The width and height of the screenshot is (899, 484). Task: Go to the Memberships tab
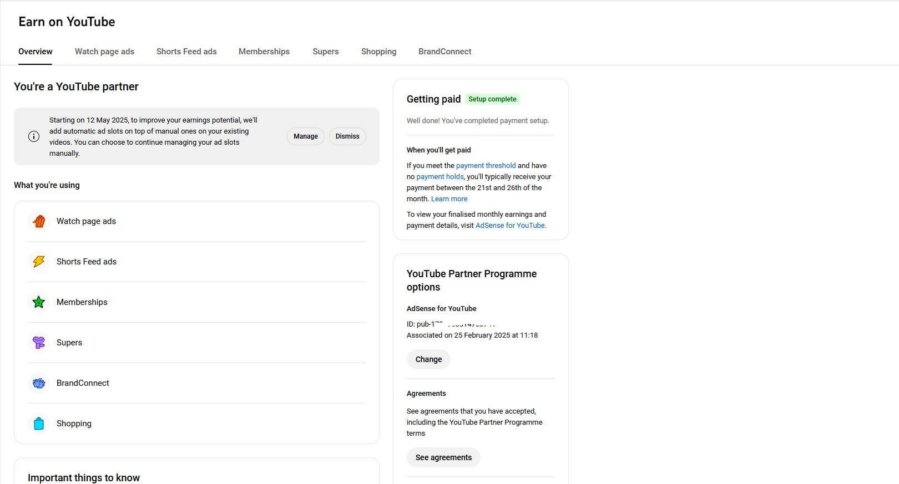point(264,52)
